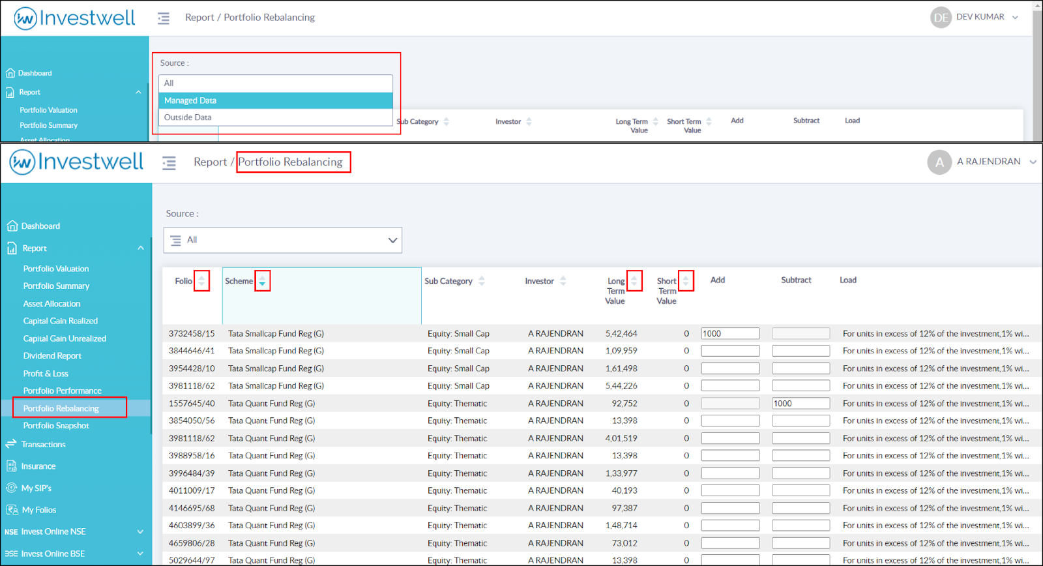
Task: Toggle sidebar menu icon in lower window header
Action: 169,163
